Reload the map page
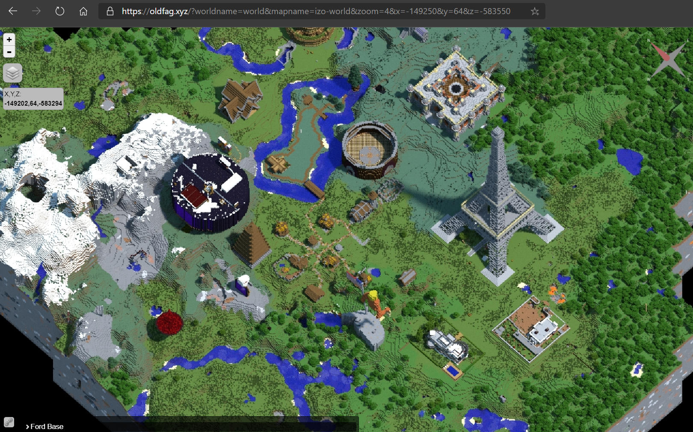Image resolution: width=693 pixels, height=432 pixels. click(60, 11)
